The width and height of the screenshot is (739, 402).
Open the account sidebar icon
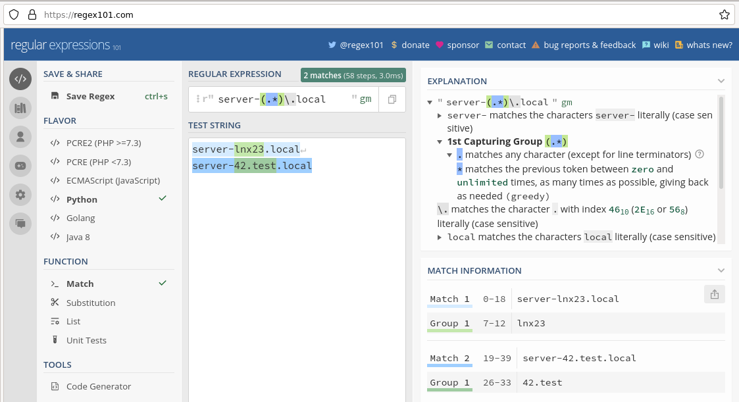tap(20, 137)
